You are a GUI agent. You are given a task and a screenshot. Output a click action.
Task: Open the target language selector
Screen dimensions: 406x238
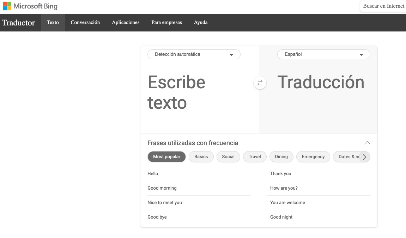coord(323,54)
